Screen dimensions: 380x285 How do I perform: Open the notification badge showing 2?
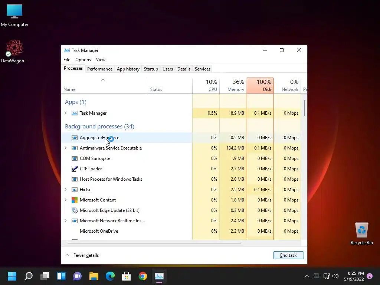click(370, 276)
